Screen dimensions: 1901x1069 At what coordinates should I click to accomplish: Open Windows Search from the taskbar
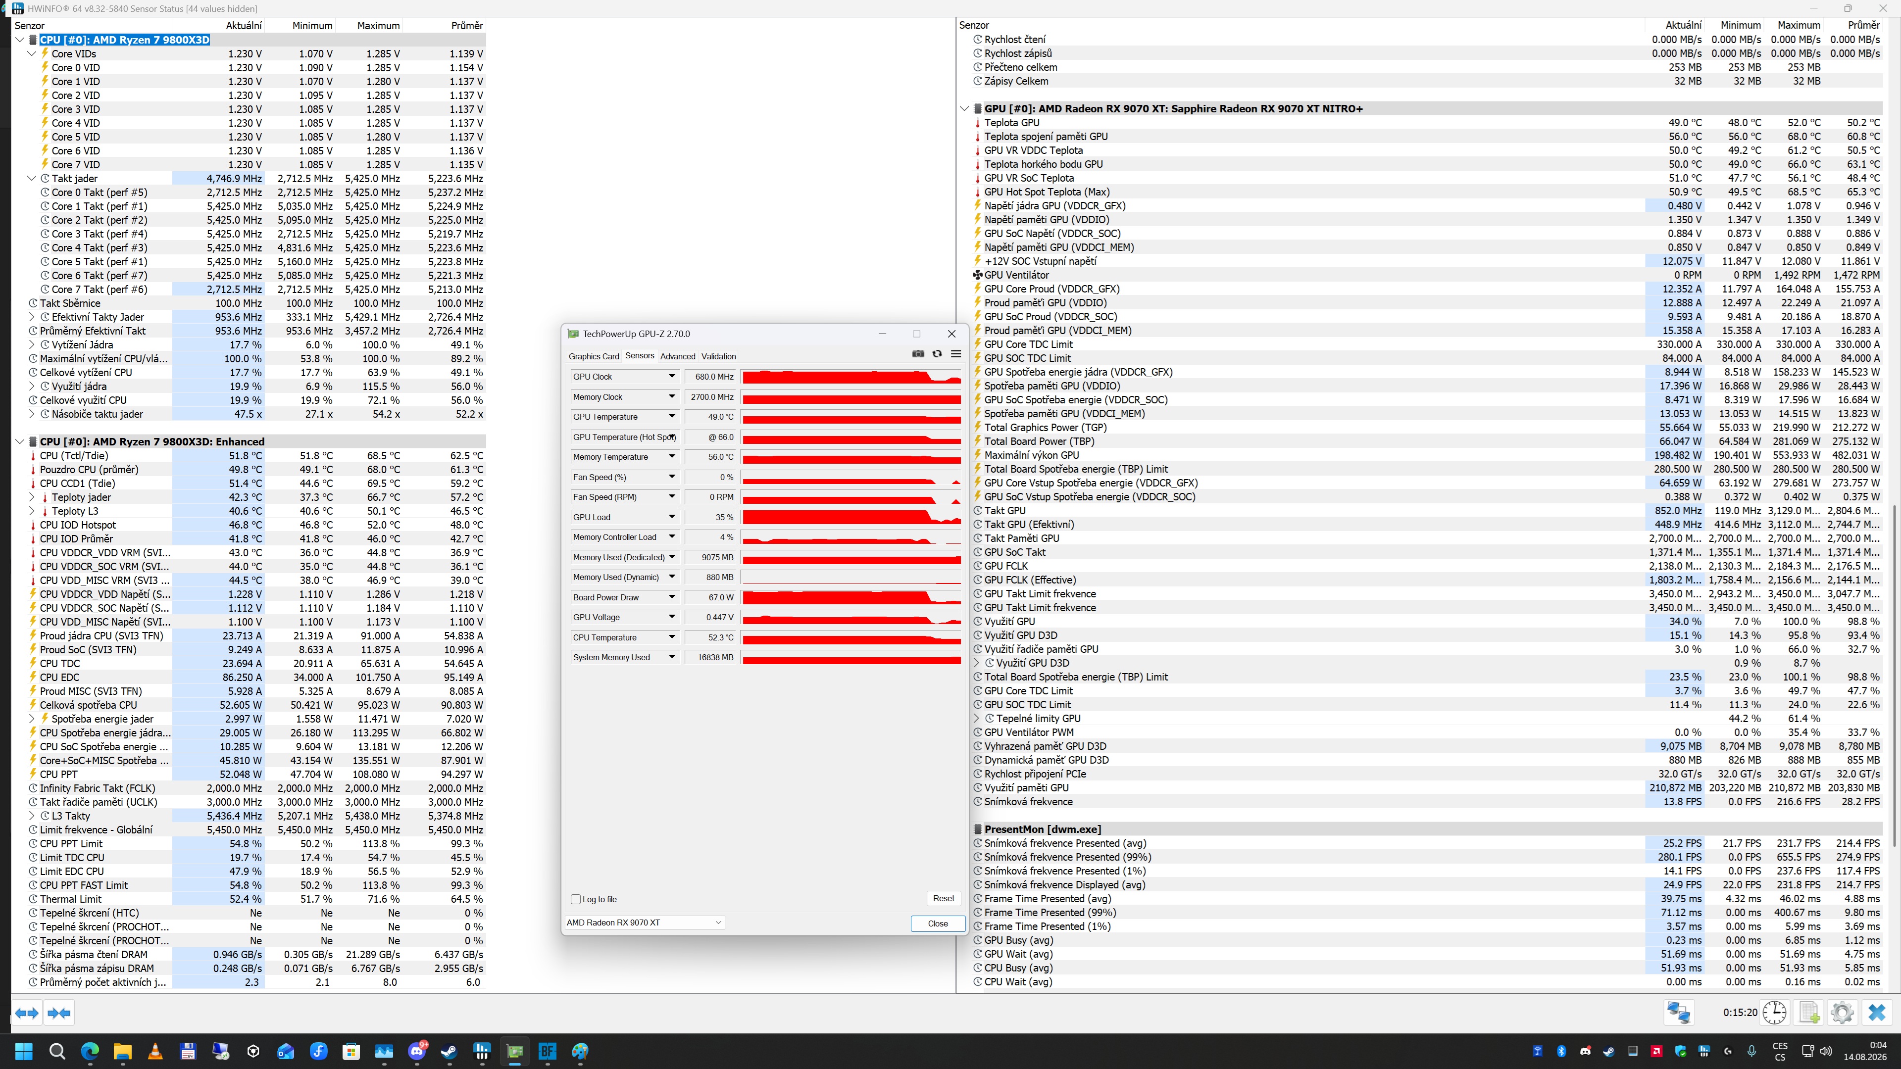57,1051
